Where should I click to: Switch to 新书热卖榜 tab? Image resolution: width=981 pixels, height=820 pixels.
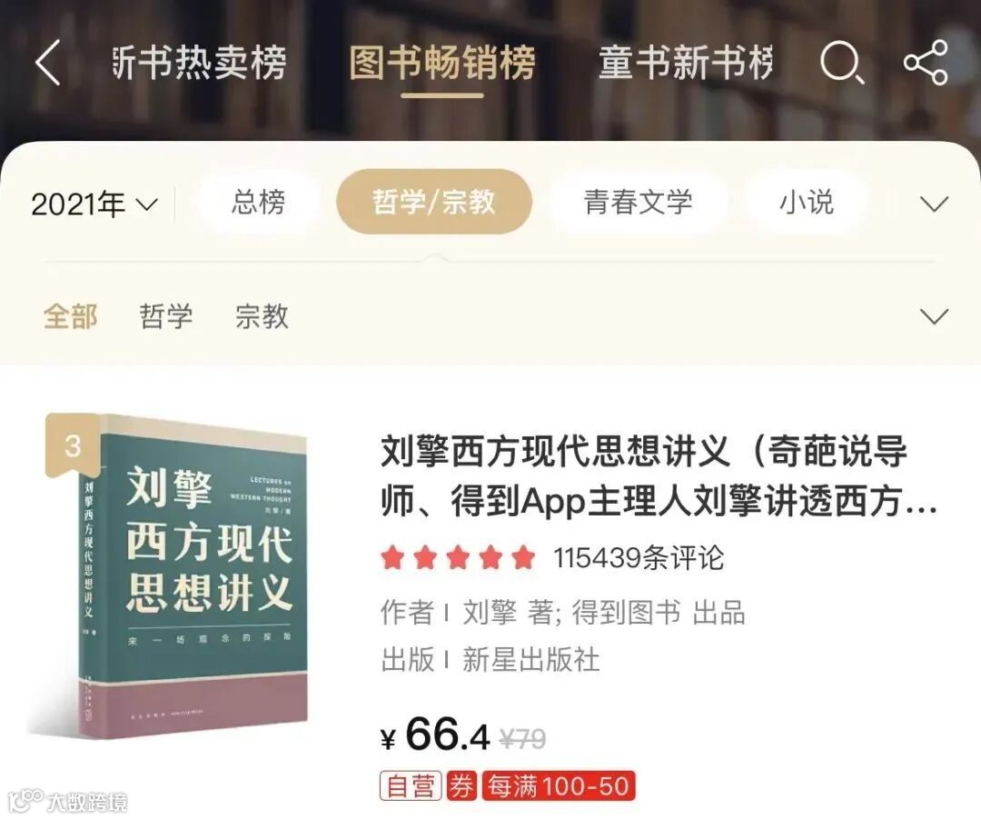click(200, 63)
